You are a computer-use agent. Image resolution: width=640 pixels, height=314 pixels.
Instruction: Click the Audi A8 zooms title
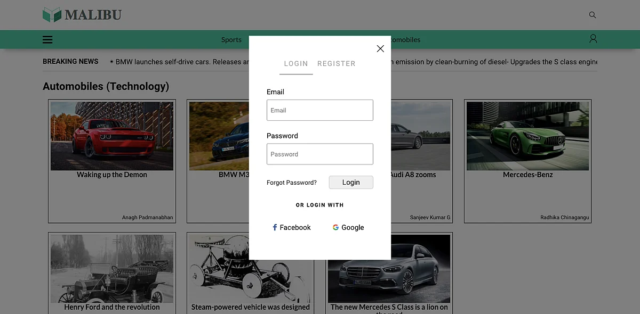tap(413, 175)
